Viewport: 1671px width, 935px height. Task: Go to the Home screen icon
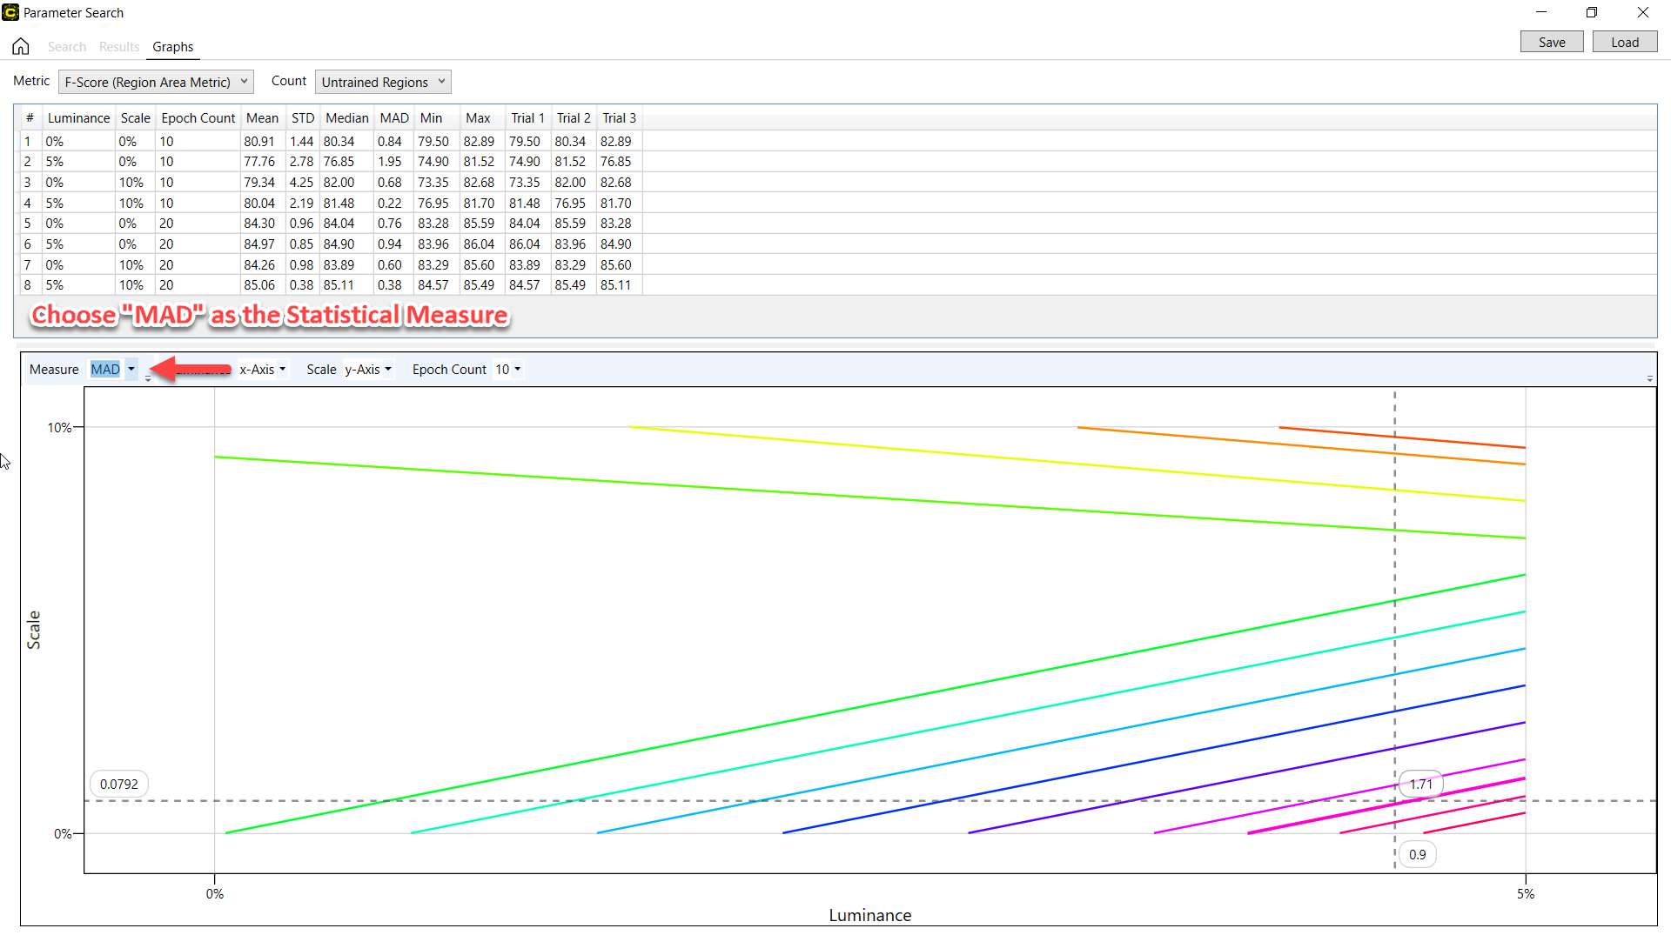coord(21,46)
